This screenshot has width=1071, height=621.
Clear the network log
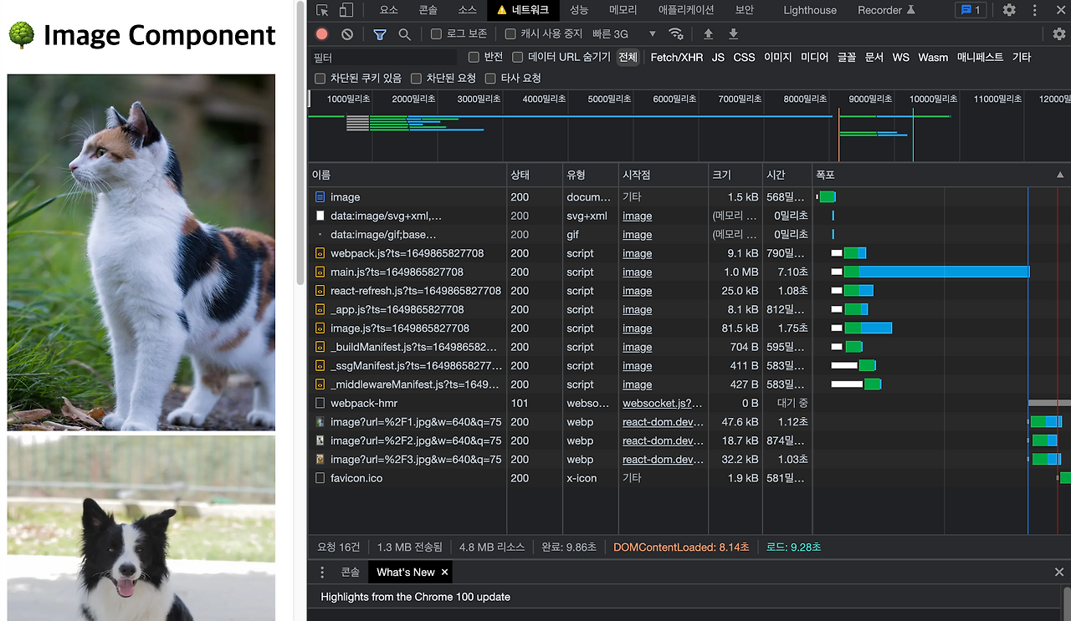(x=347, y=34)
